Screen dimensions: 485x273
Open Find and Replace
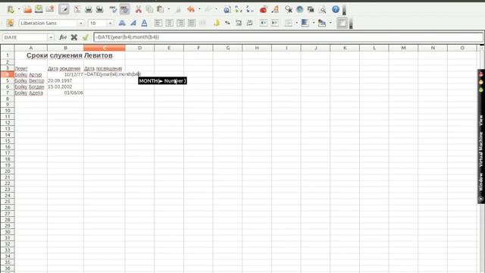point(289,10)
